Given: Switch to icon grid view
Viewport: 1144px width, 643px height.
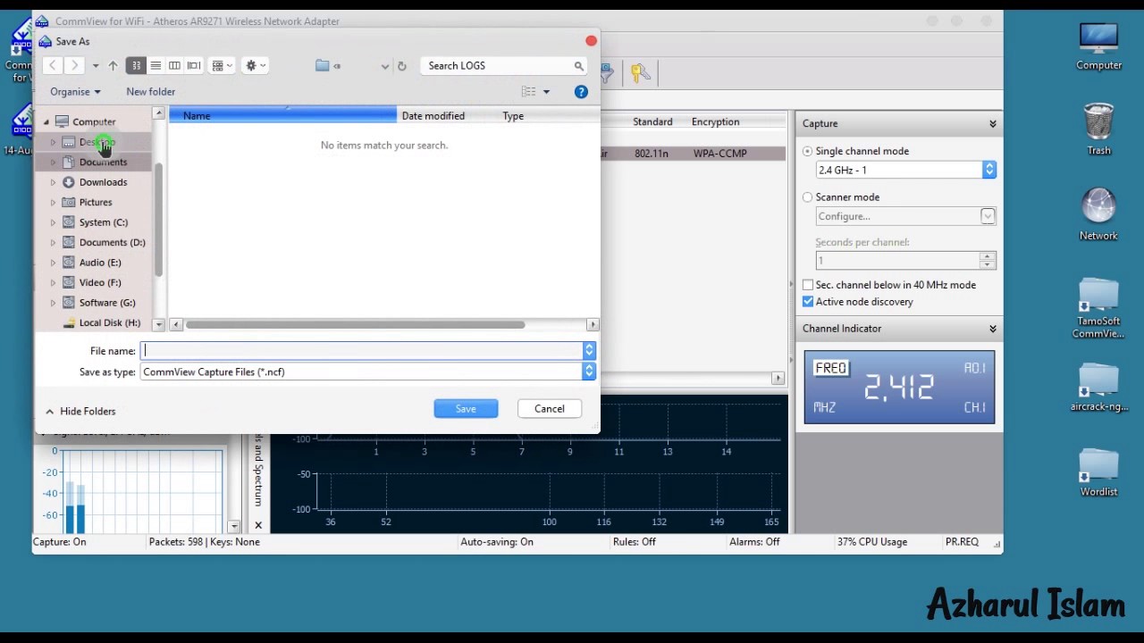Looking at the screenshot, I should [136, 65].
